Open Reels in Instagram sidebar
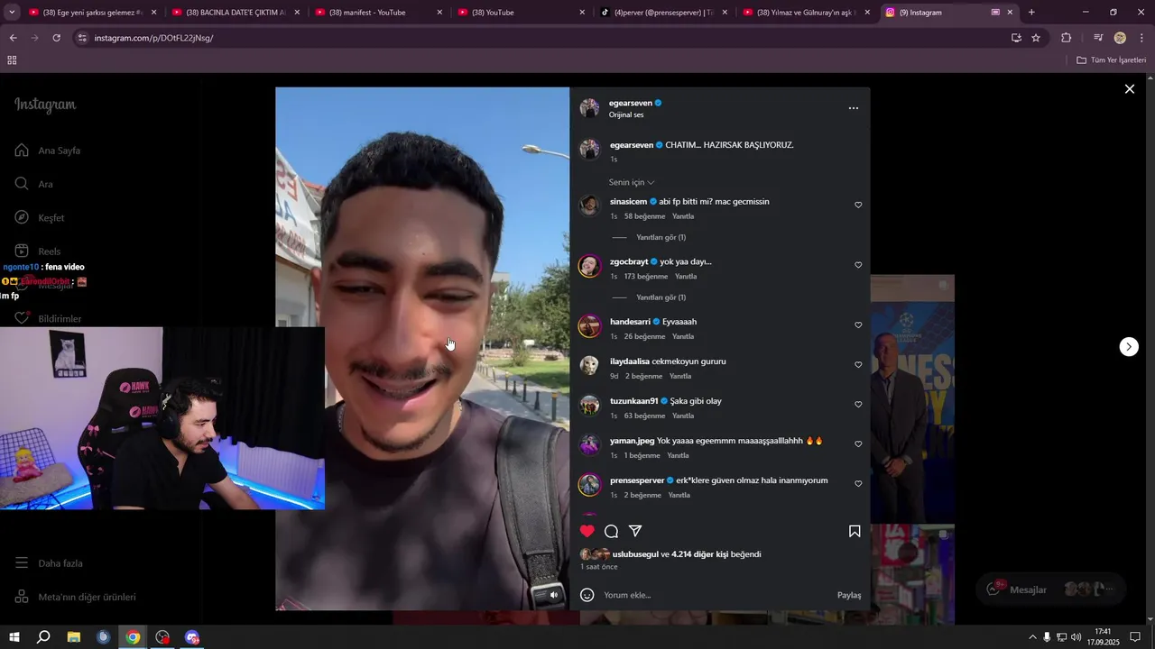 38,251
